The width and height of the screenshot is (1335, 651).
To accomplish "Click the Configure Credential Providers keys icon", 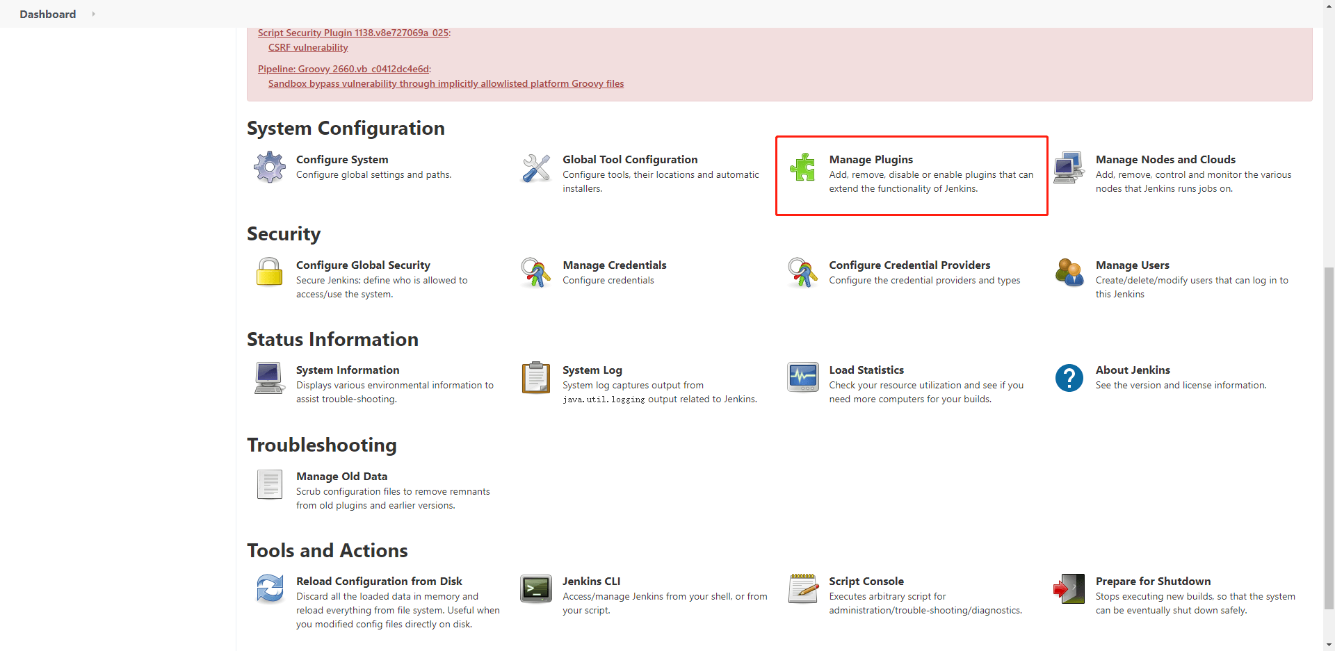I will [x=802, y=272].
